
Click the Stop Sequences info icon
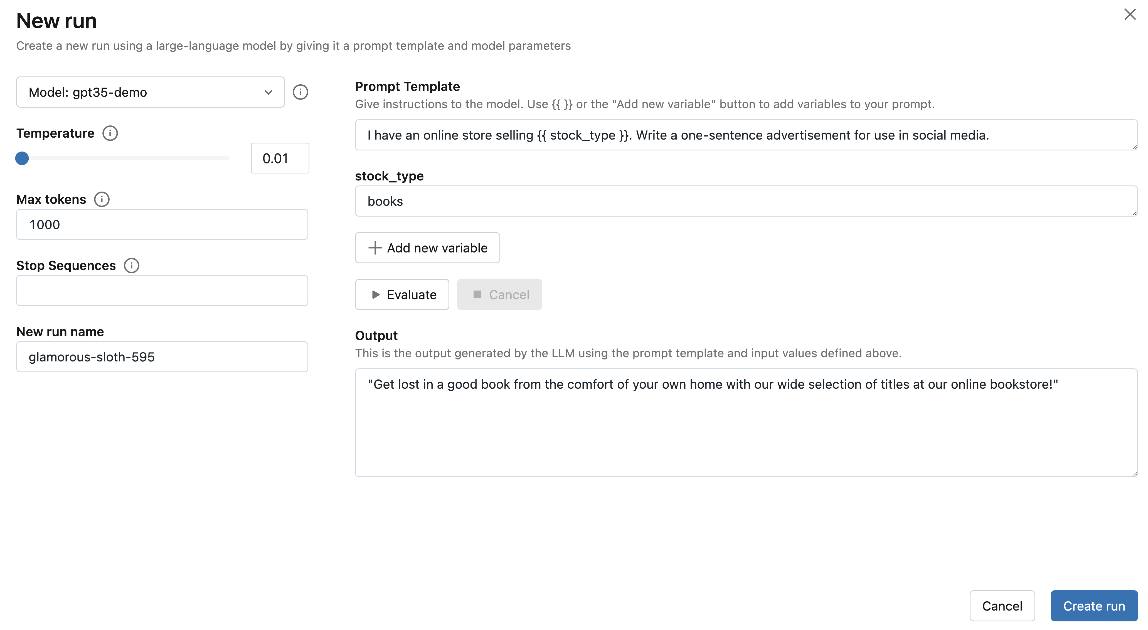coord(132,266)
